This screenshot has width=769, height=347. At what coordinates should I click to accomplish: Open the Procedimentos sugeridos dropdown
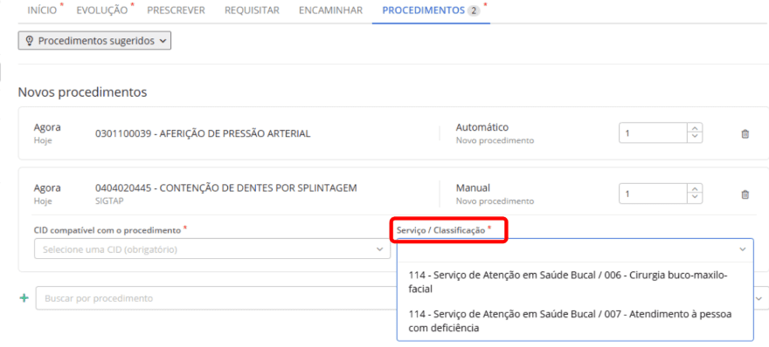pos(94,41)
